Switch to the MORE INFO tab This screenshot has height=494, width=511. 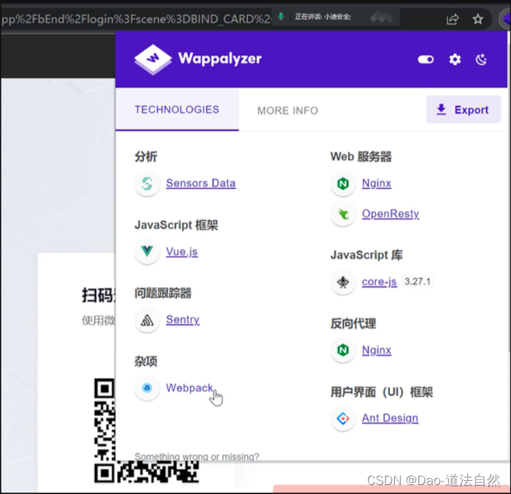coord(288,111)
